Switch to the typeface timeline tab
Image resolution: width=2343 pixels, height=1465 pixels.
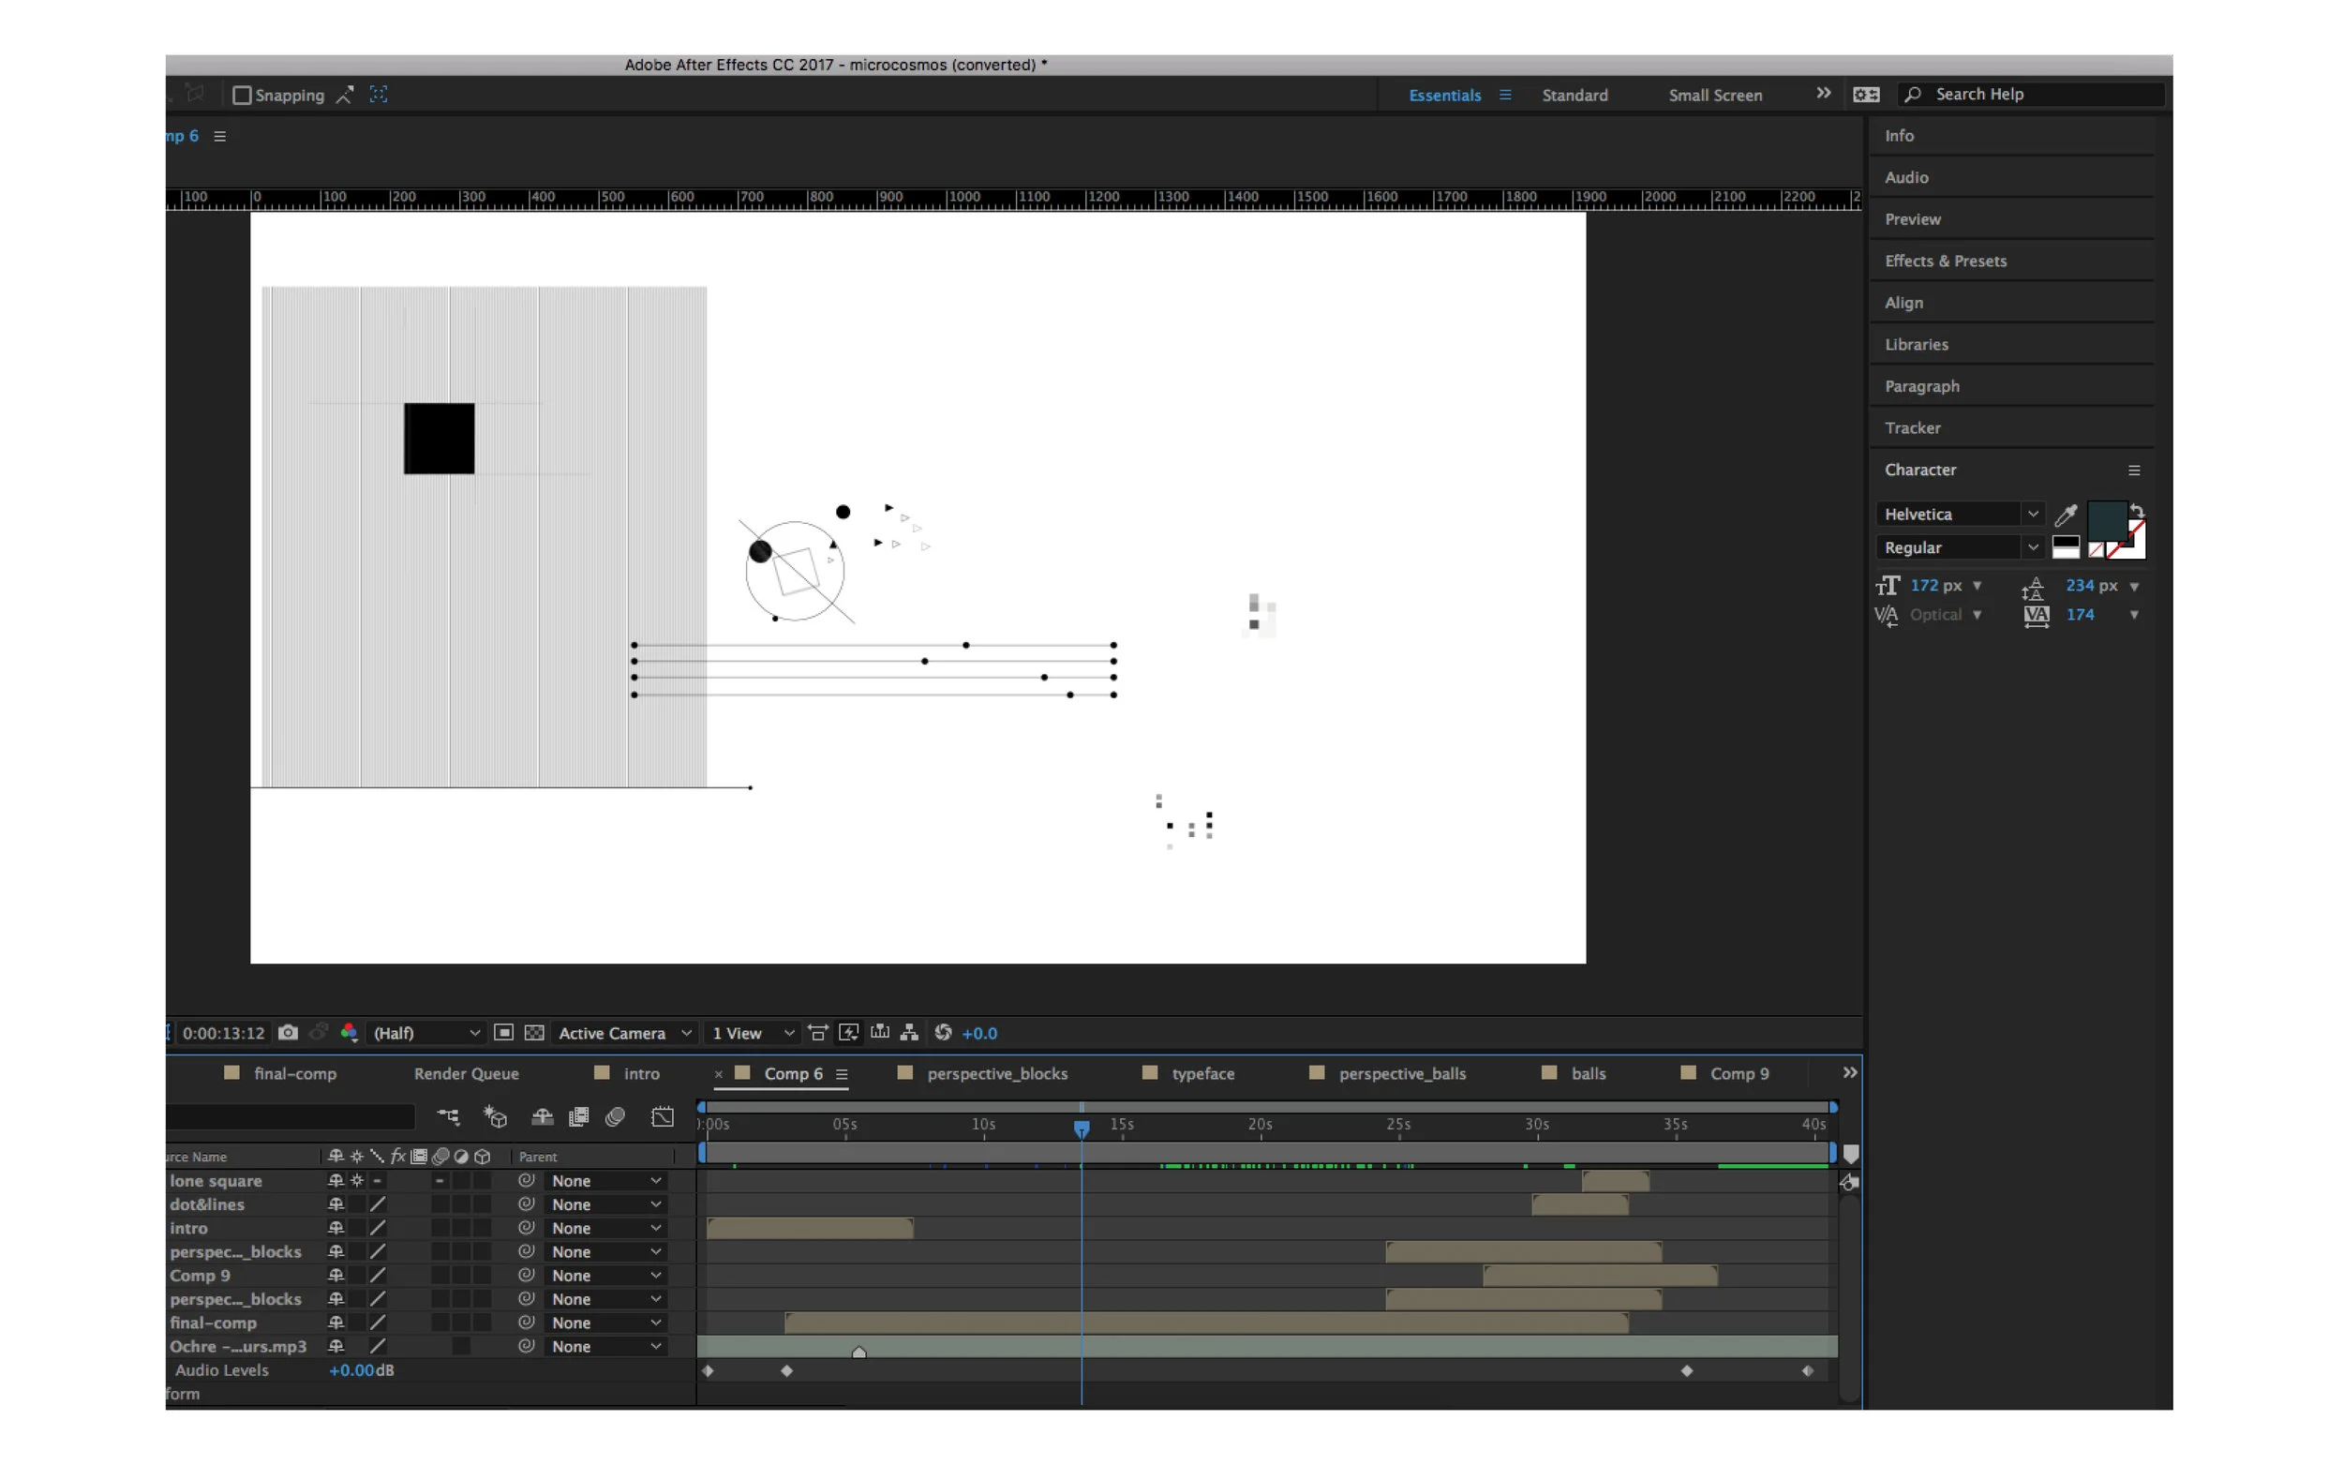pyautogui.click(x=1203, y=1073)
